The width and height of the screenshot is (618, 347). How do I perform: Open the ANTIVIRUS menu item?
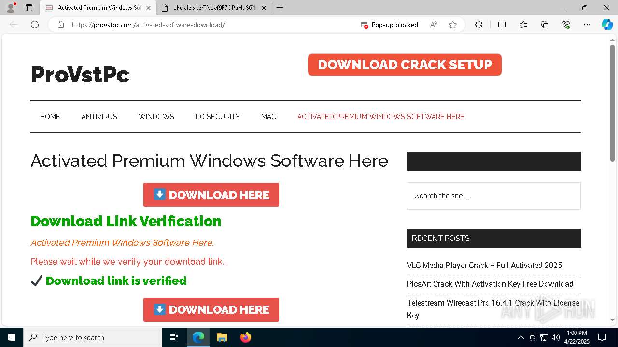99,117
